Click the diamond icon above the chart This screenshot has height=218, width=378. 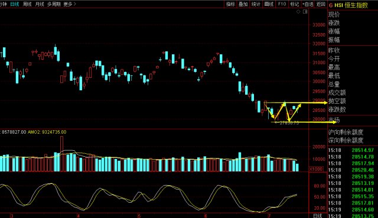[x=298, y=12]
